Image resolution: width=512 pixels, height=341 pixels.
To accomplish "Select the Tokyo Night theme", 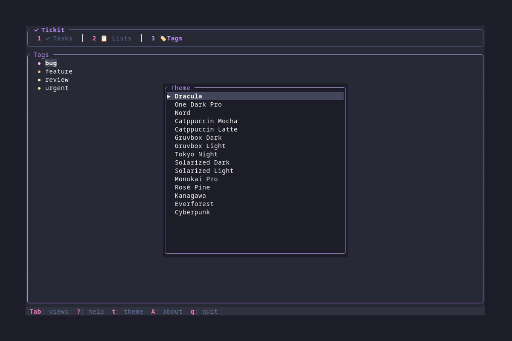I will point(196,154).
